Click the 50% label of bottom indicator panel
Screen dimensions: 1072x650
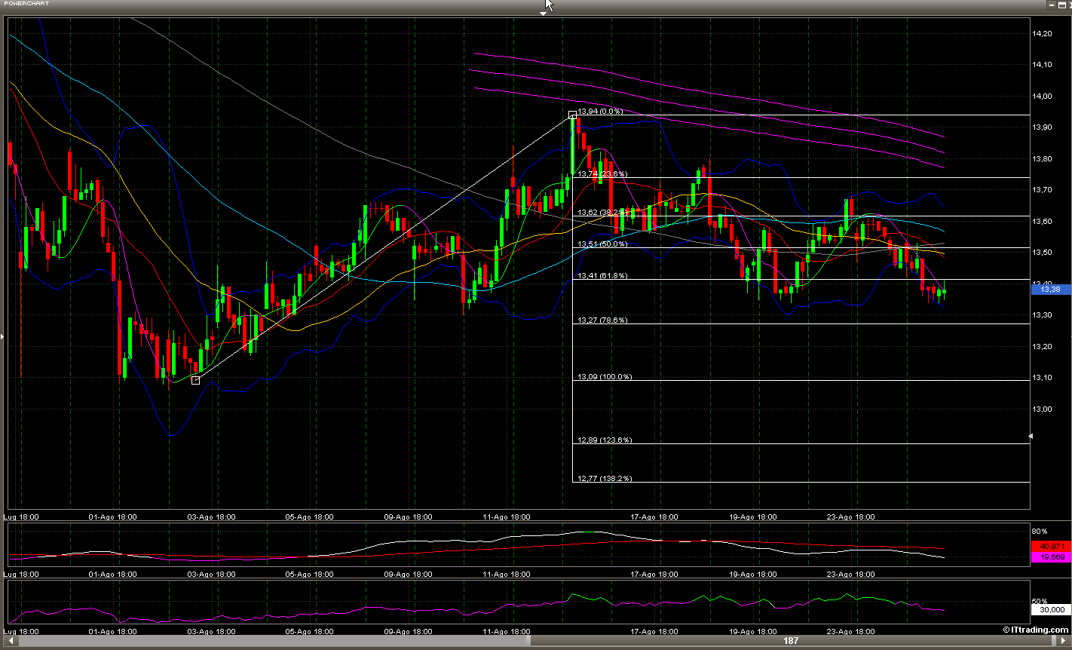click(1039, 601)
